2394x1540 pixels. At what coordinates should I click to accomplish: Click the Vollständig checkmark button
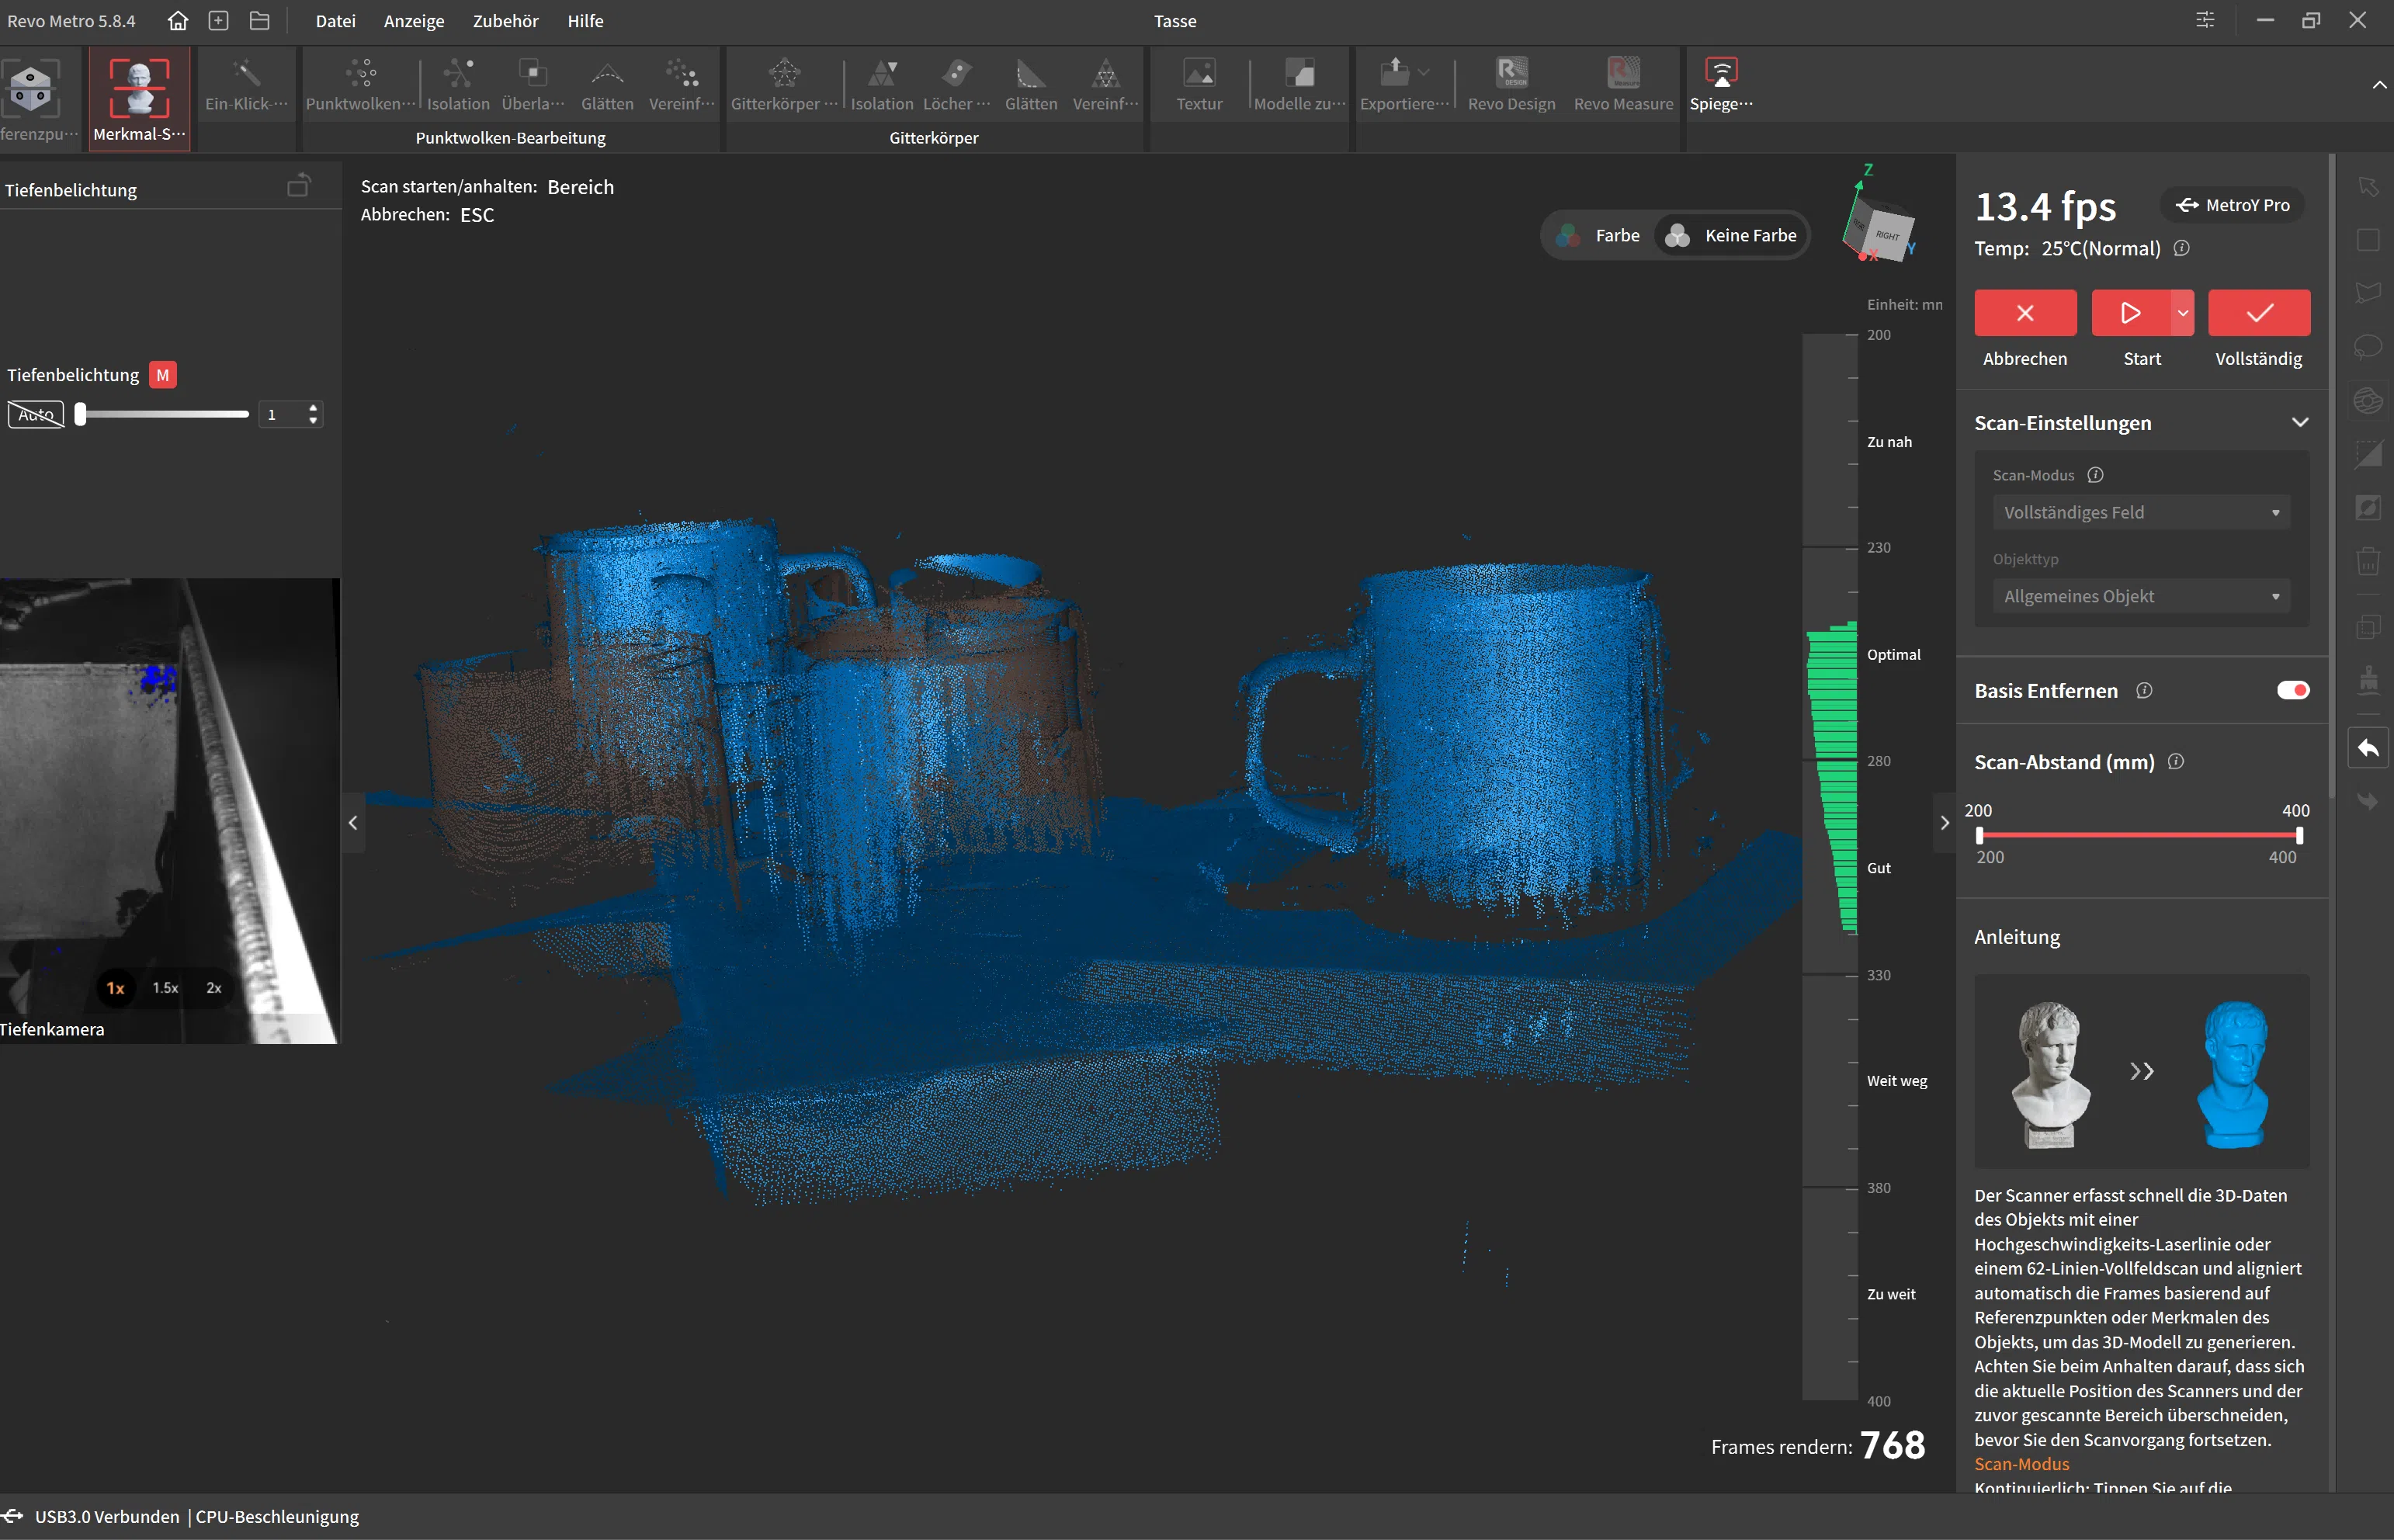[x=2258, y=313]
